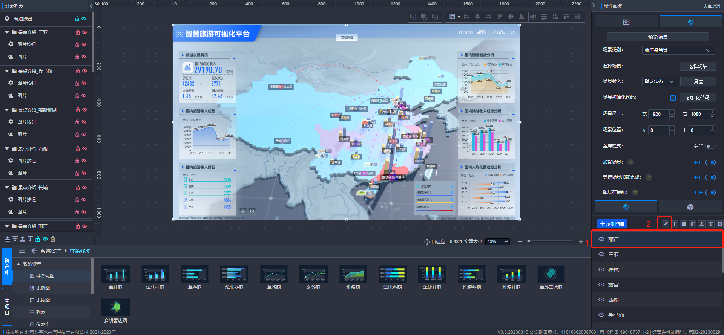Click the align top edges toolbar icon
The image size is (724, 335).
(x=500, y=17)
